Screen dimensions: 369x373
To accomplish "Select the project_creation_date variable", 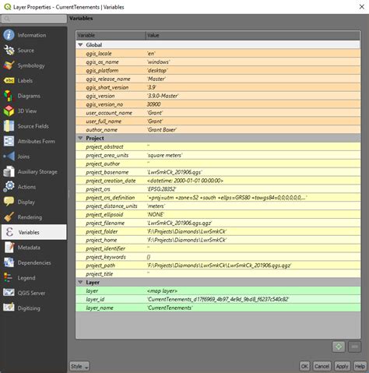I will [x=218, y=181].
